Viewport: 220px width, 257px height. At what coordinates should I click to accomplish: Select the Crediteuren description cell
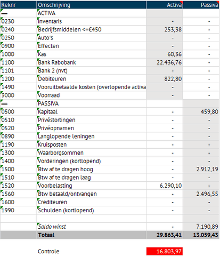[x=92, y=202]
